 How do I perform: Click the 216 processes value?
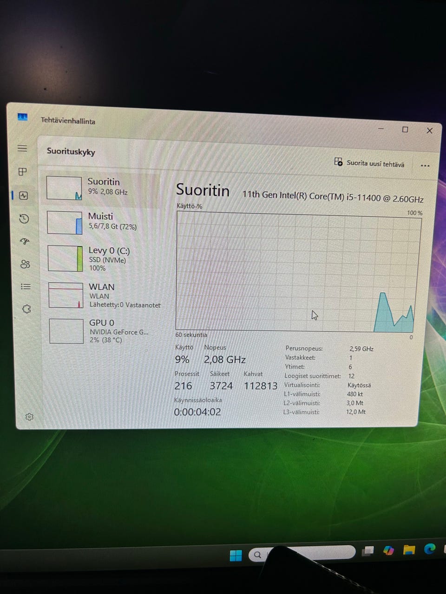(183, 386)
